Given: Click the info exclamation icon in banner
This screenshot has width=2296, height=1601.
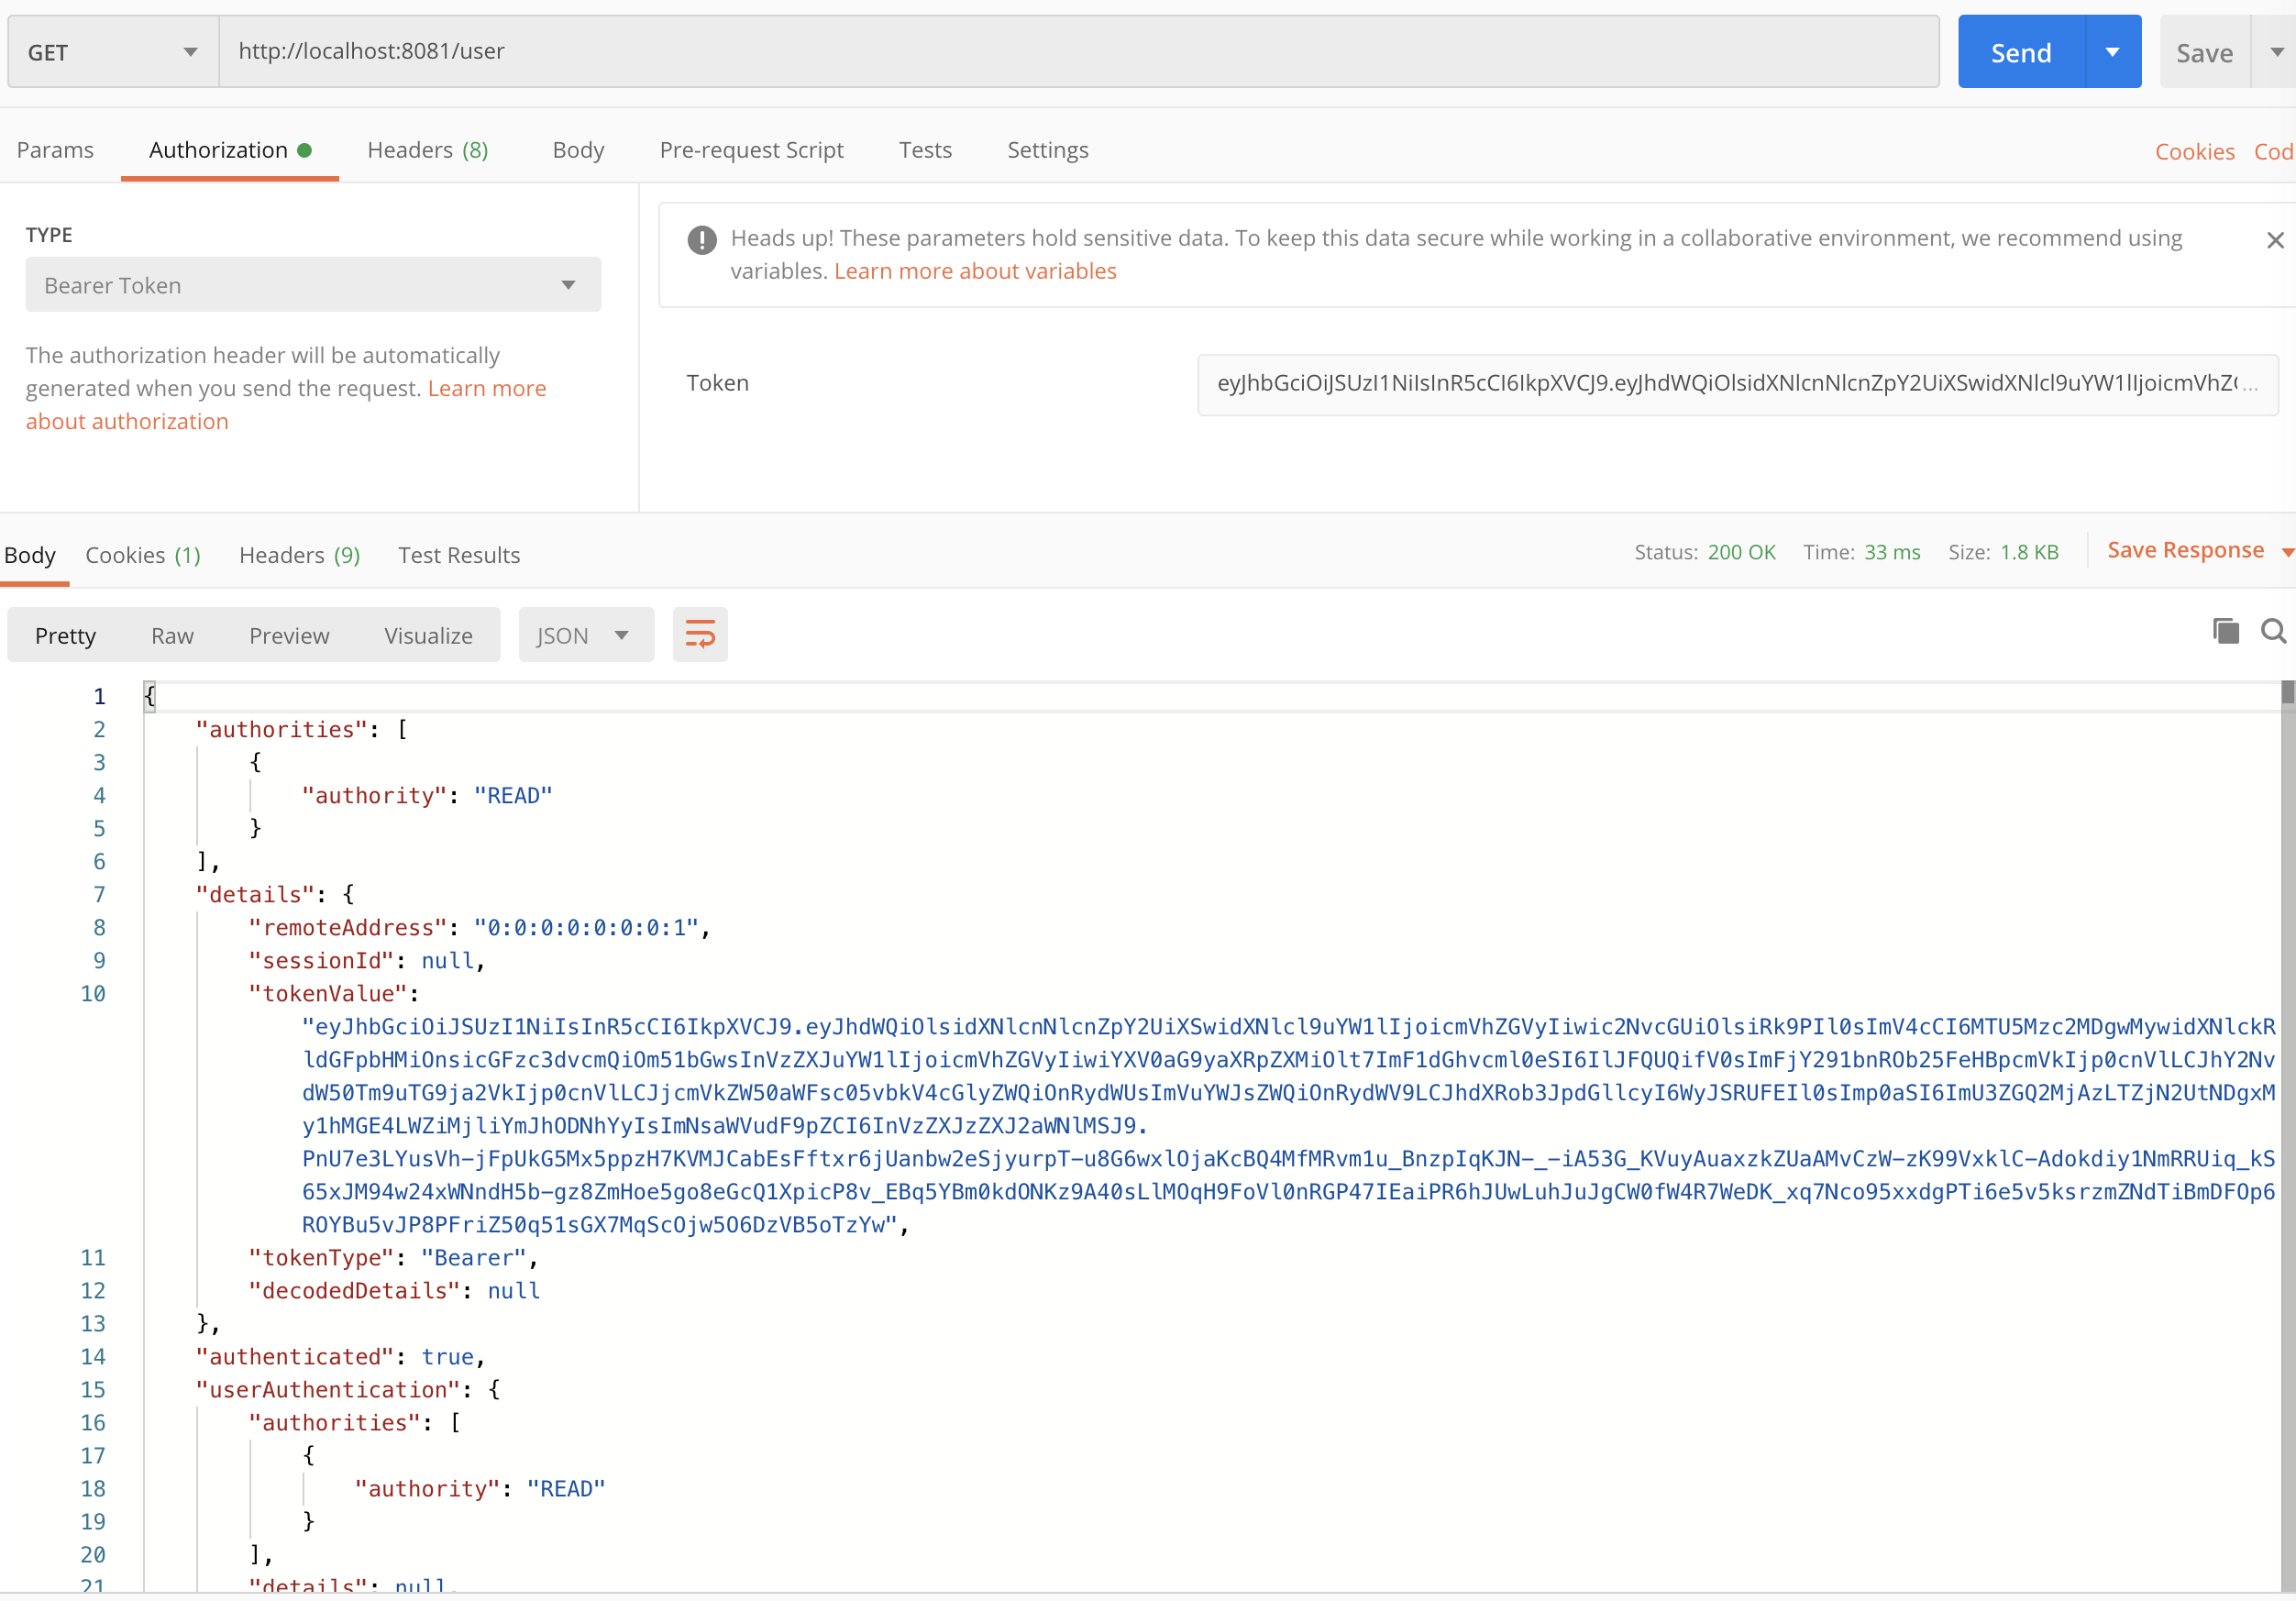Looking at the screenshot, I should 702,240.
